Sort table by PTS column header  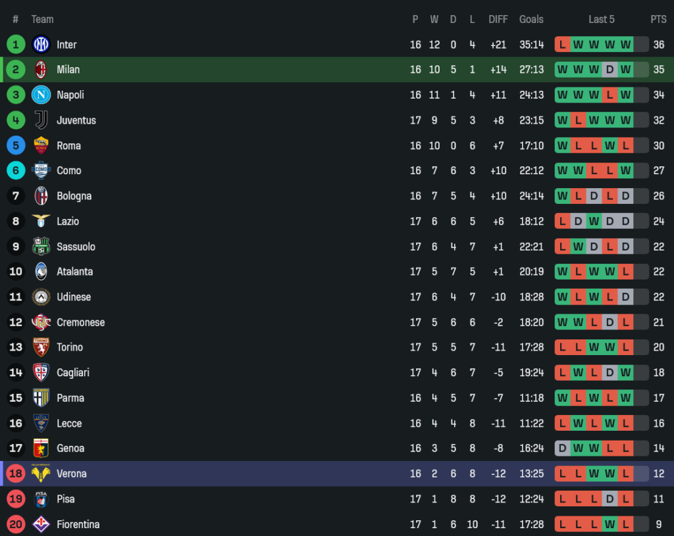658,19
